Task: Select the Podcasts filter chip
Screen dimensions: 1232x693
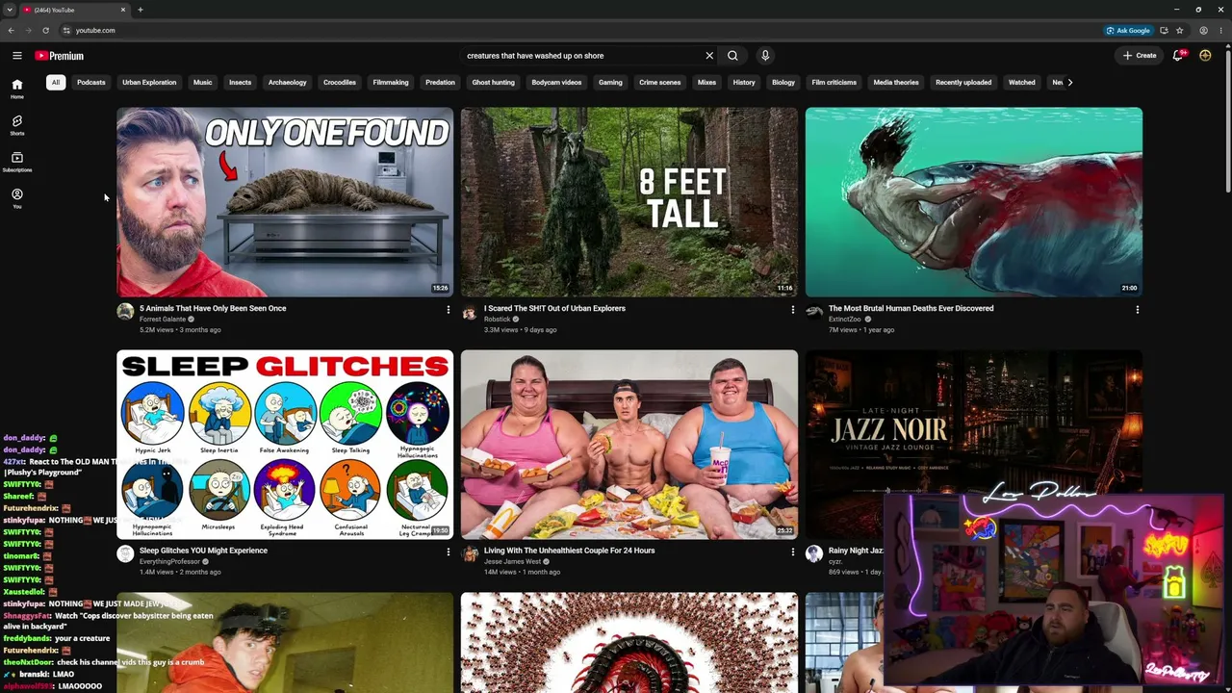Action: [91, 82]
